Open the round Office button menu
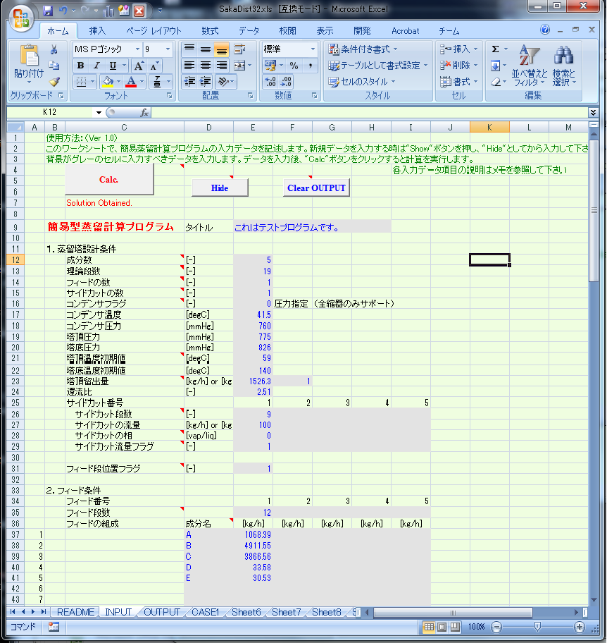The width and height of the screenshot is (607, 643). [x=21, y=18]
